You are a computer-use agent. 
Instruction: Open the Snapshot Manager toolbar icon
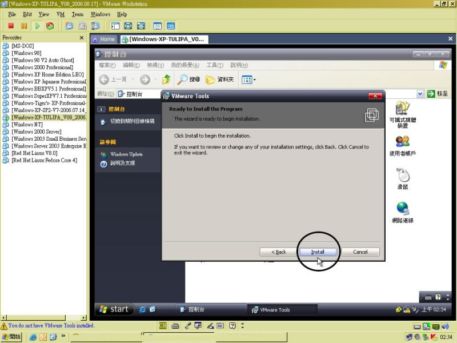pyautogui.click(x=95, y=26)
